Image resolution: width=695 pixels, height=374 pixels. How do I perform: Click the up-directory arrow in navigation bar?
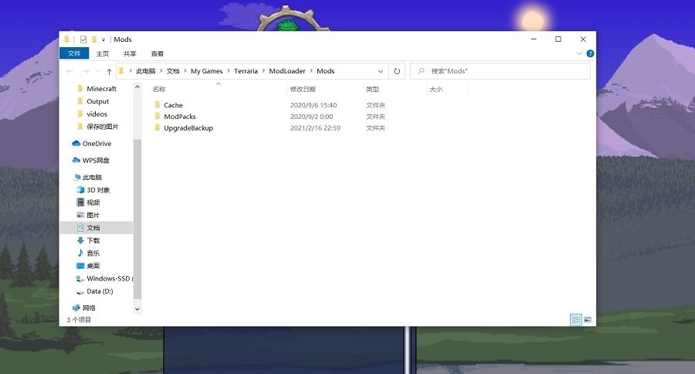point(109,71)
